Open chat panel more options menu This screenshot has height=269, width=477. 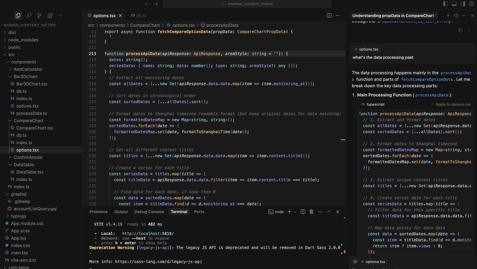point(464,16)
